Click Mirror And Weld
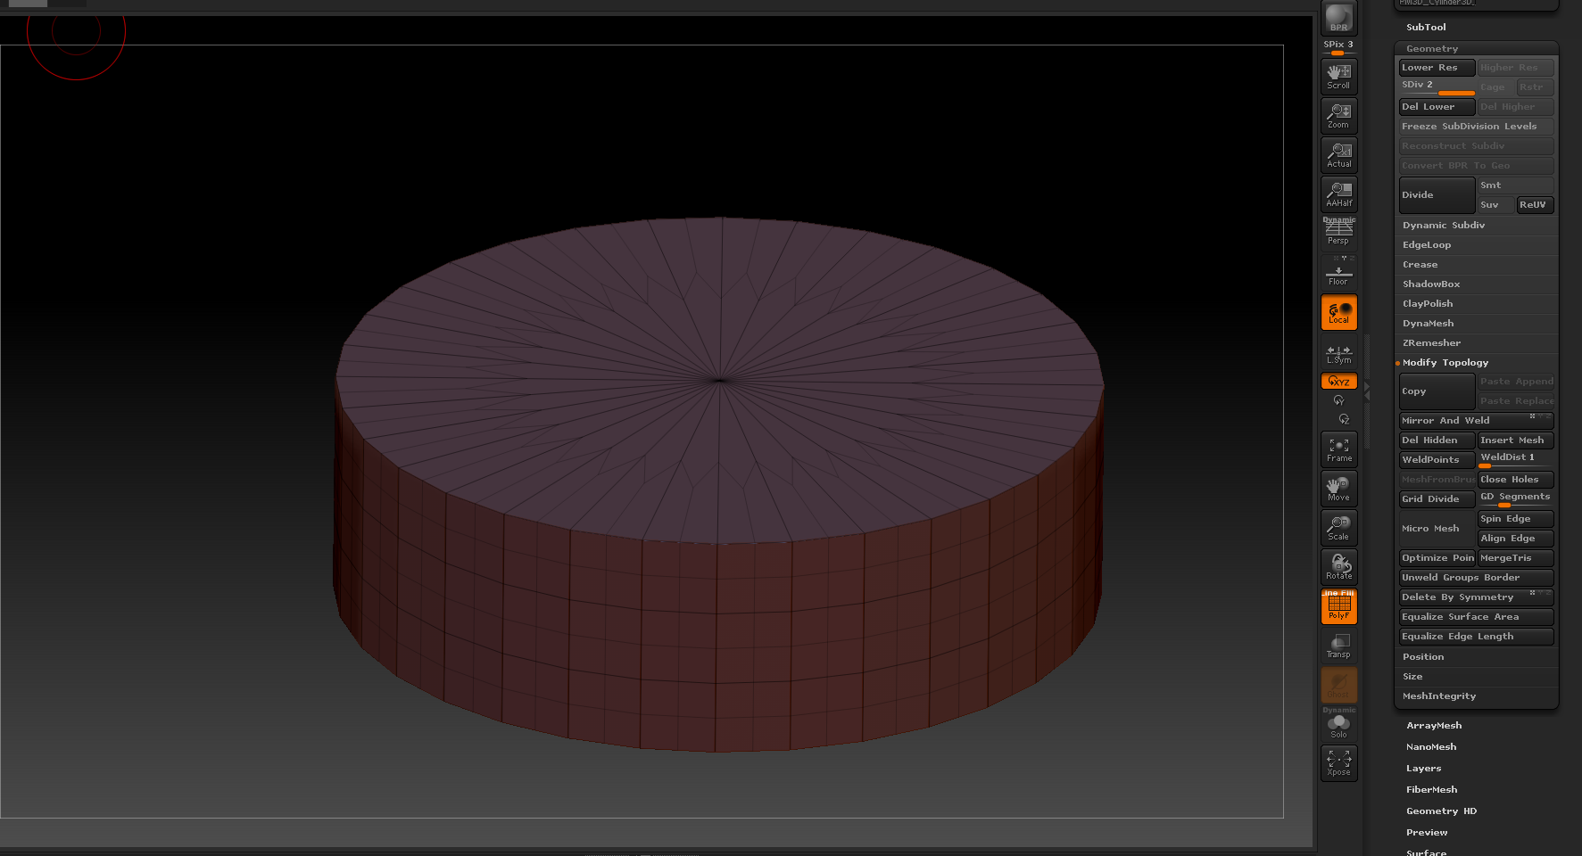 click(x=1476, y=421)
